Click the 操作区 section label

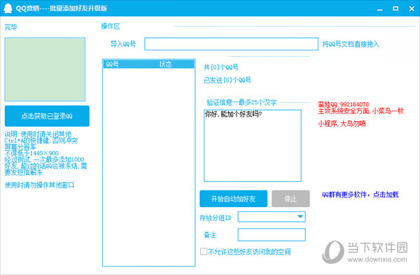coord(110,27)
